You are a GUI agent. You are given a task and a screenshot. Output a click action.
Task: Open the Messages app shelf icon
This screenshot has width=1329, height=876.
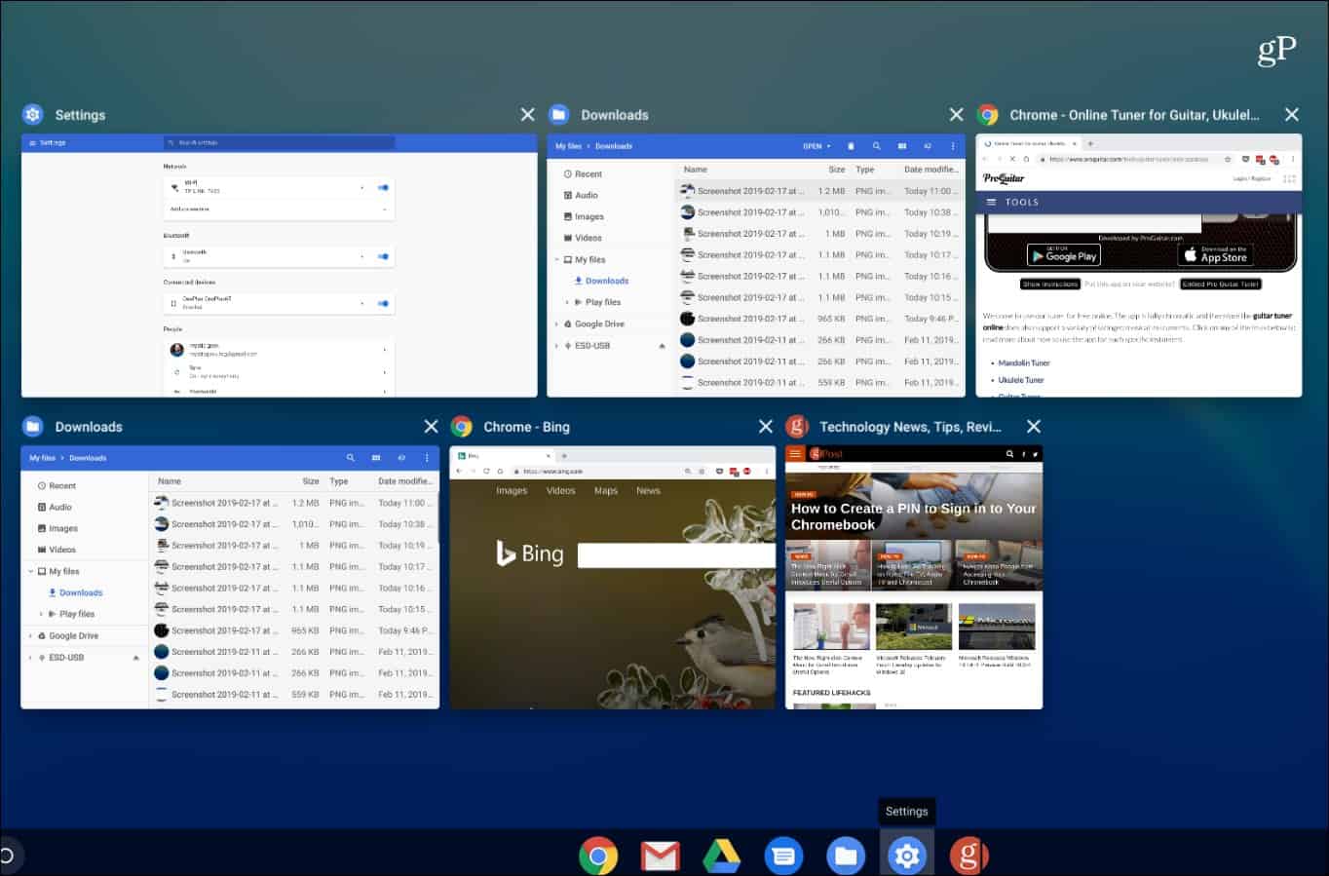[783, 856]
